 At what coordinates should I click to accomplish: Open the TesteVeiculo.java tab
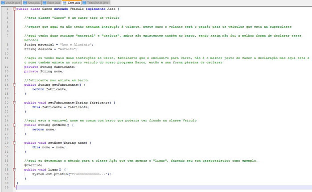(x=98, y=3)
